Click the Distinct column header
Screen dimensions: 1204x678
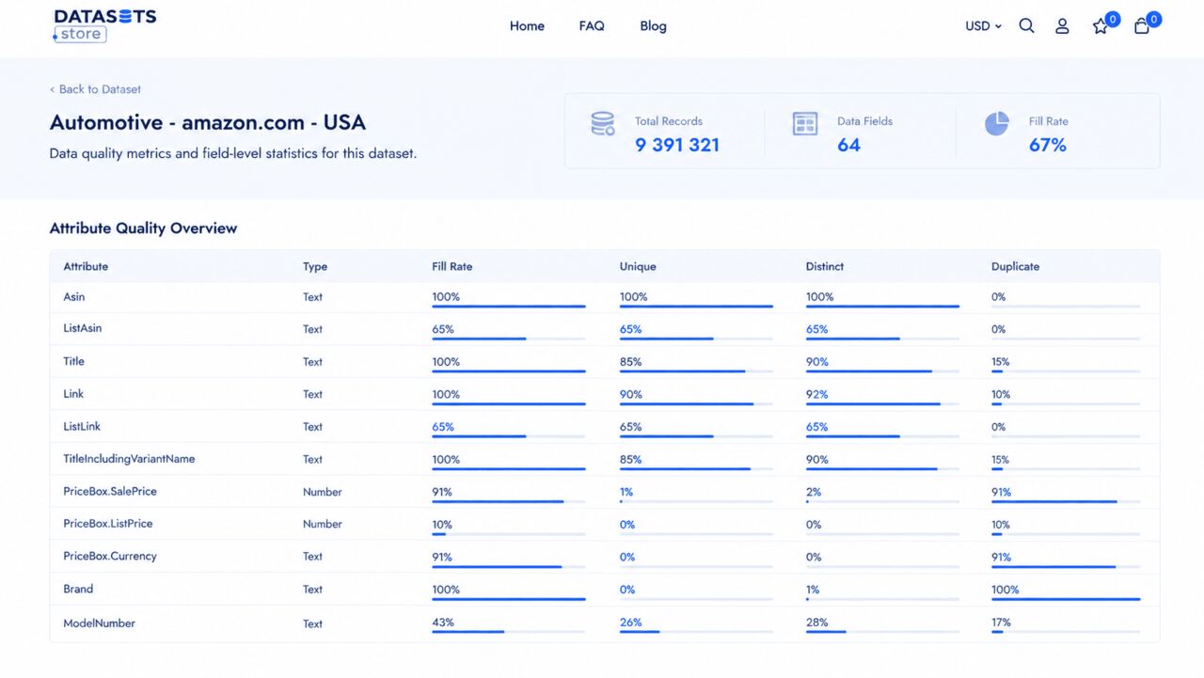pyautogui.click(x=825, y=266)
